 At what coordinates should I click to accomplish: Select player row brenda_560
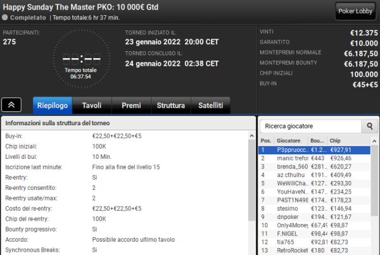tap(314, 166)
